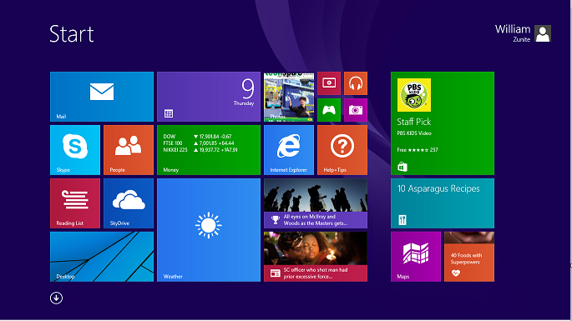572x321 pixels.
Task: Click the 'PBS KIDS Video' text
Action: pyautogui.click(x=414, y=133)
